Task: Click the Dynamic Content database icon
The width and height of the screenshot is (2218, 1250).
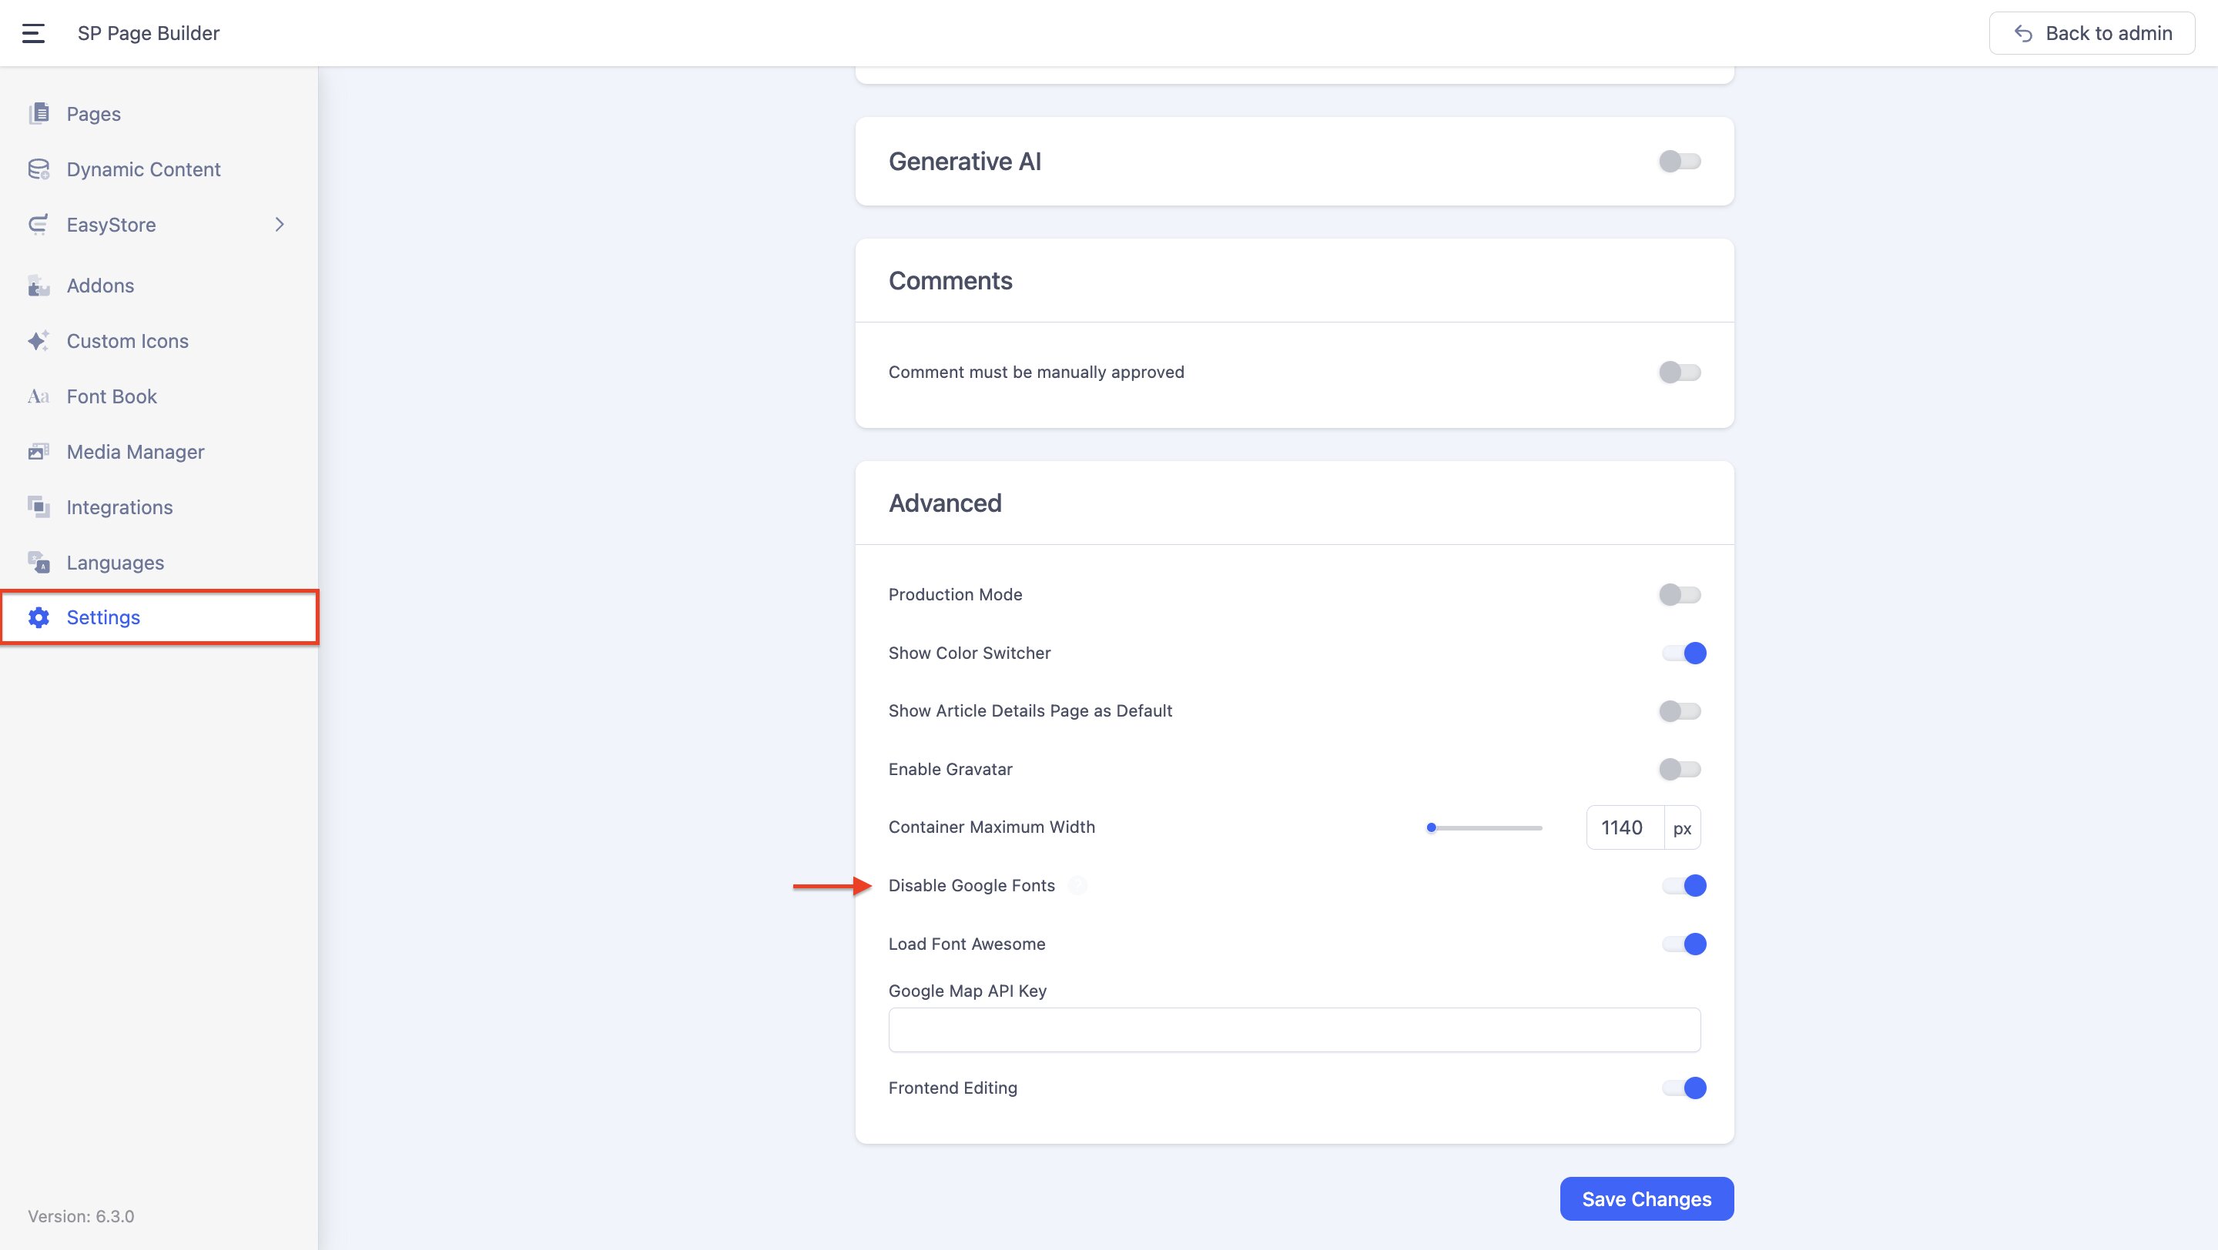Action: point(39,169)
